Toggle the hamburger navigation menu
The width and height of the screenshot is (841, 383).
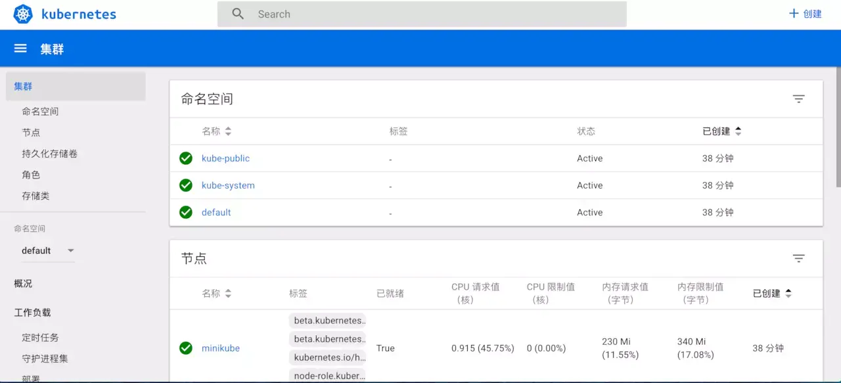tap(20, 49)
